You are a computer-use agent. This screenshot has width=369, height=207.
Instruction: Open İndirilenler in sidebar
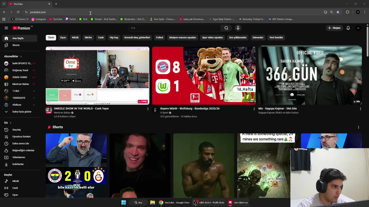coord(20,164)
